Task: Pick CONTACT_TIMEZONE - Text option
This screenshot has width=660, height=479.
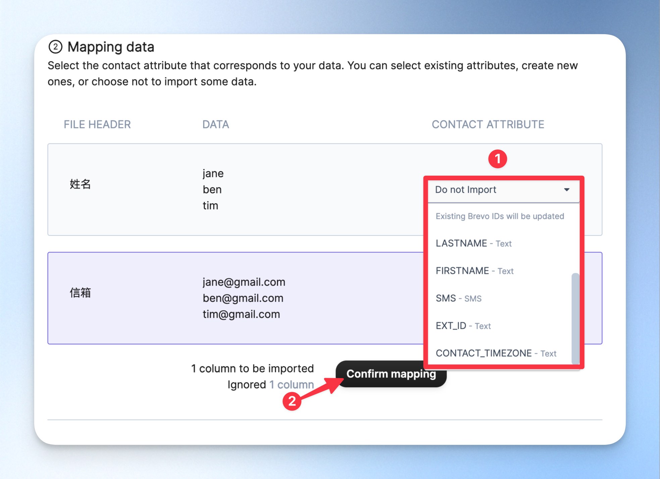Action: (496, 353)
